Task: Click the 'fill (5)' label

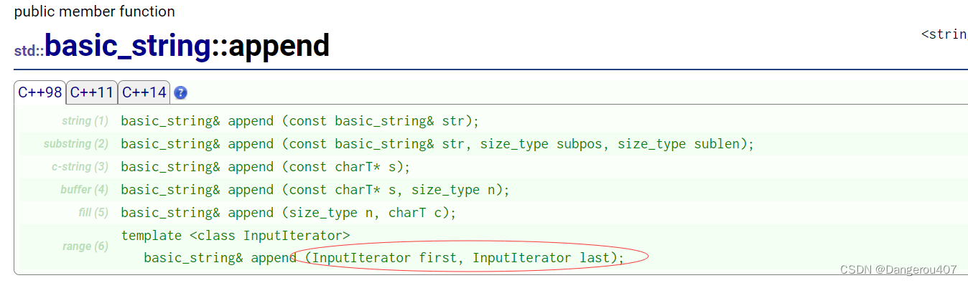Action: 93,213
